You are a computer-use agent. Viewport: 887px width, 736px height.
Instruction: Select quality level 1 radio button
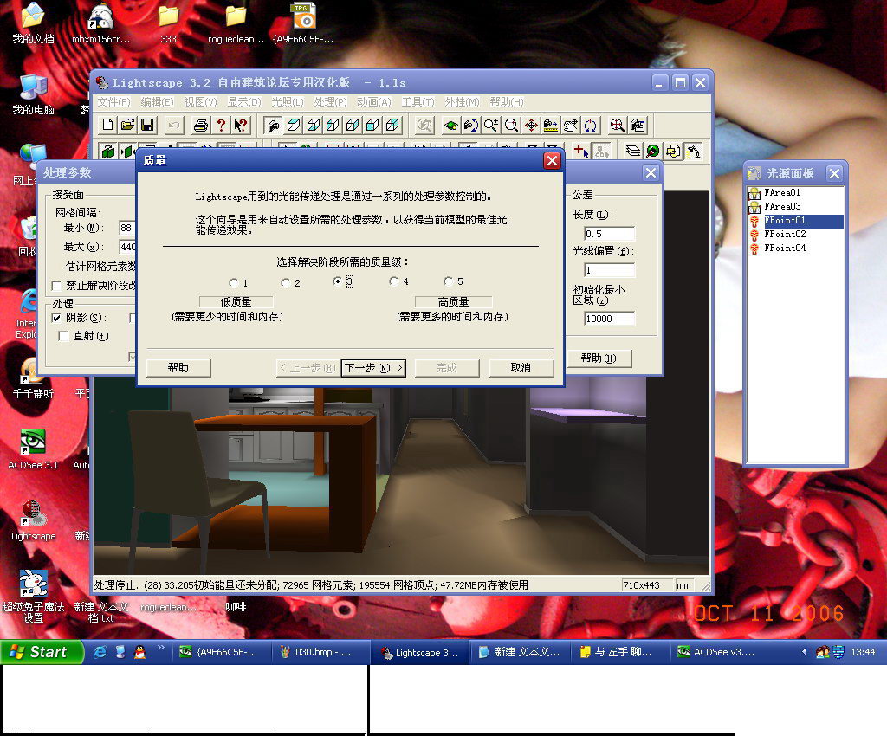click(233, 282)
